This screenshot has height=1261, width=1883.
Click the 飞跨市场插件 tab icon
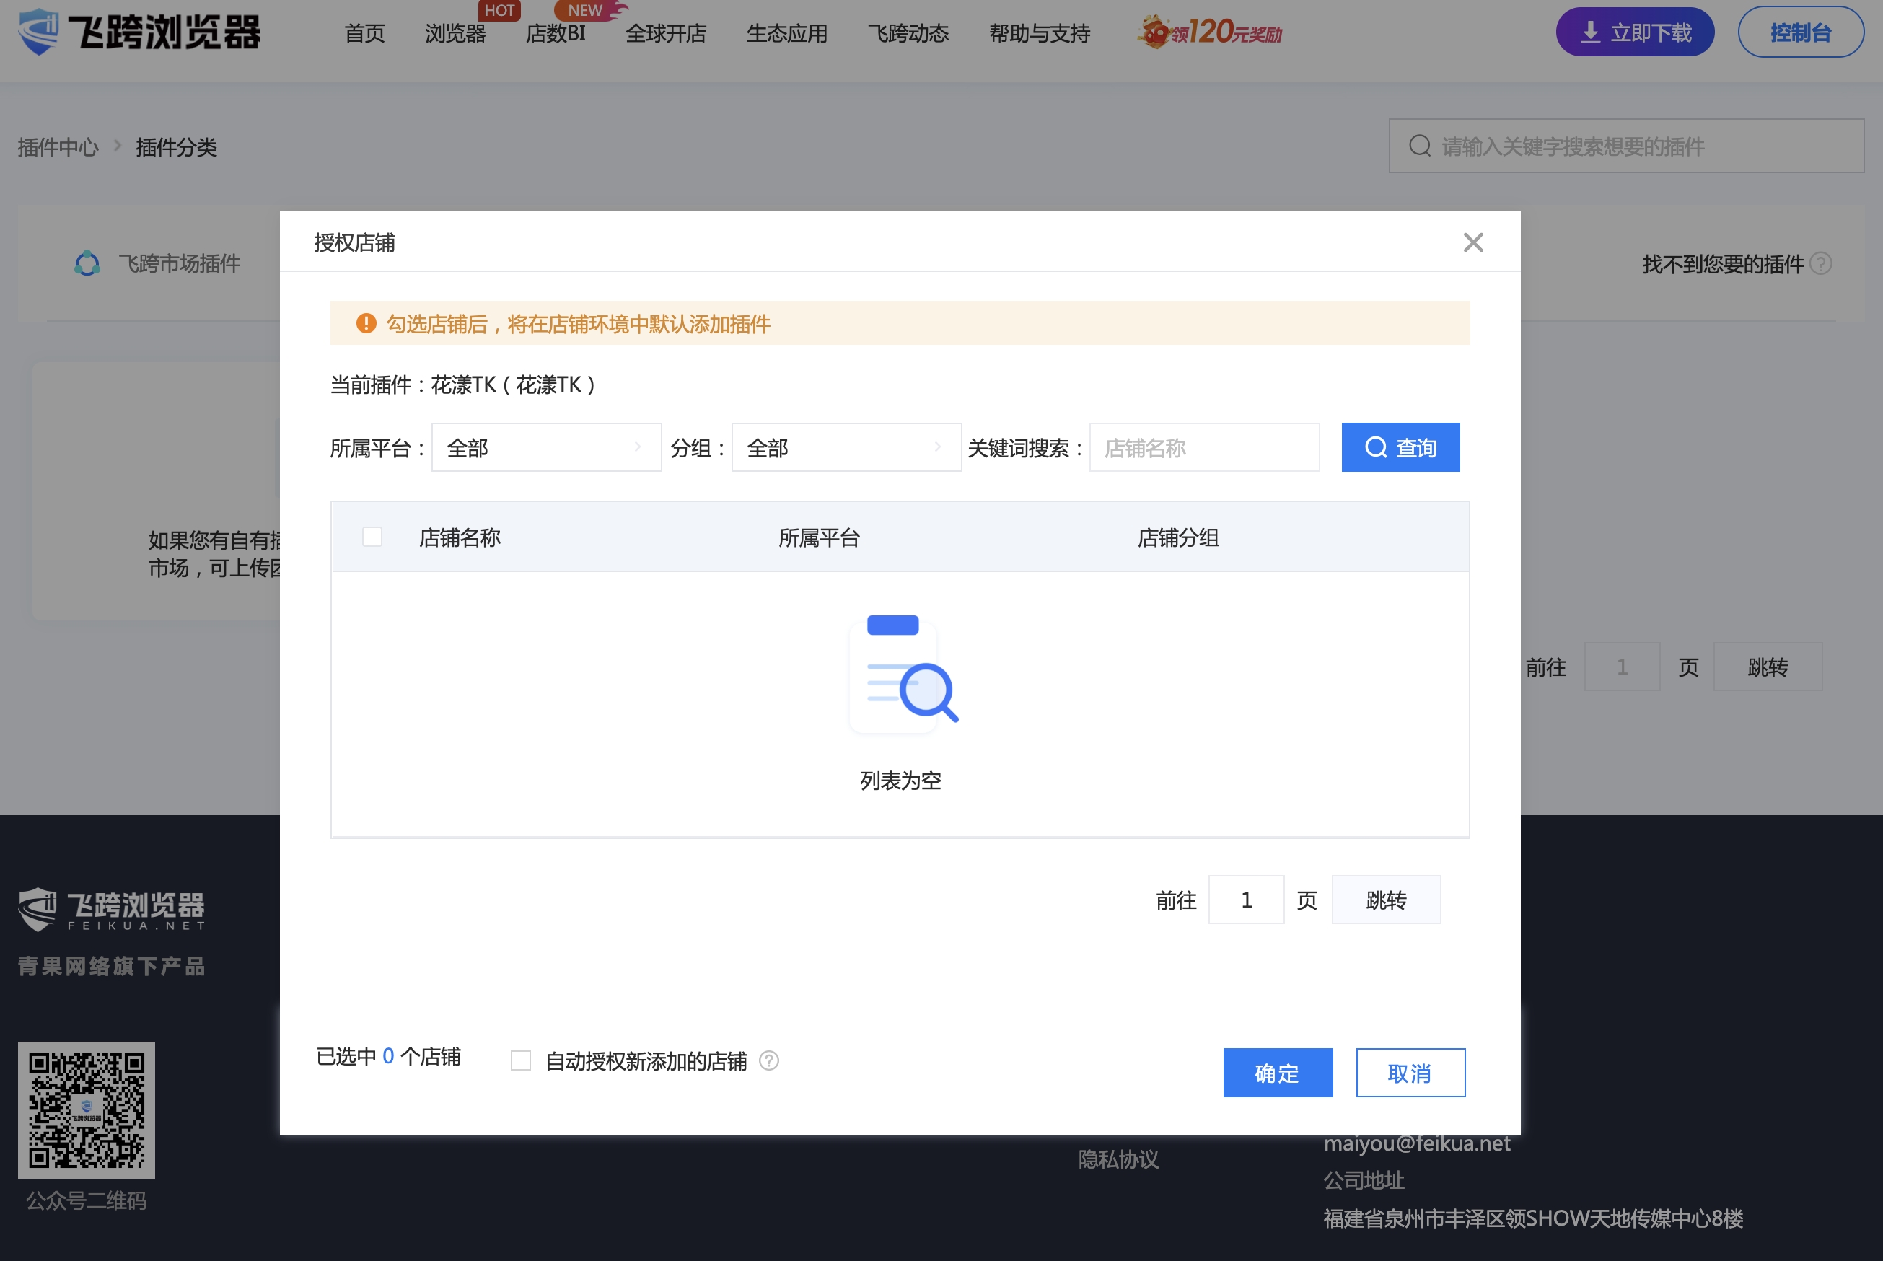click(87, 263)
